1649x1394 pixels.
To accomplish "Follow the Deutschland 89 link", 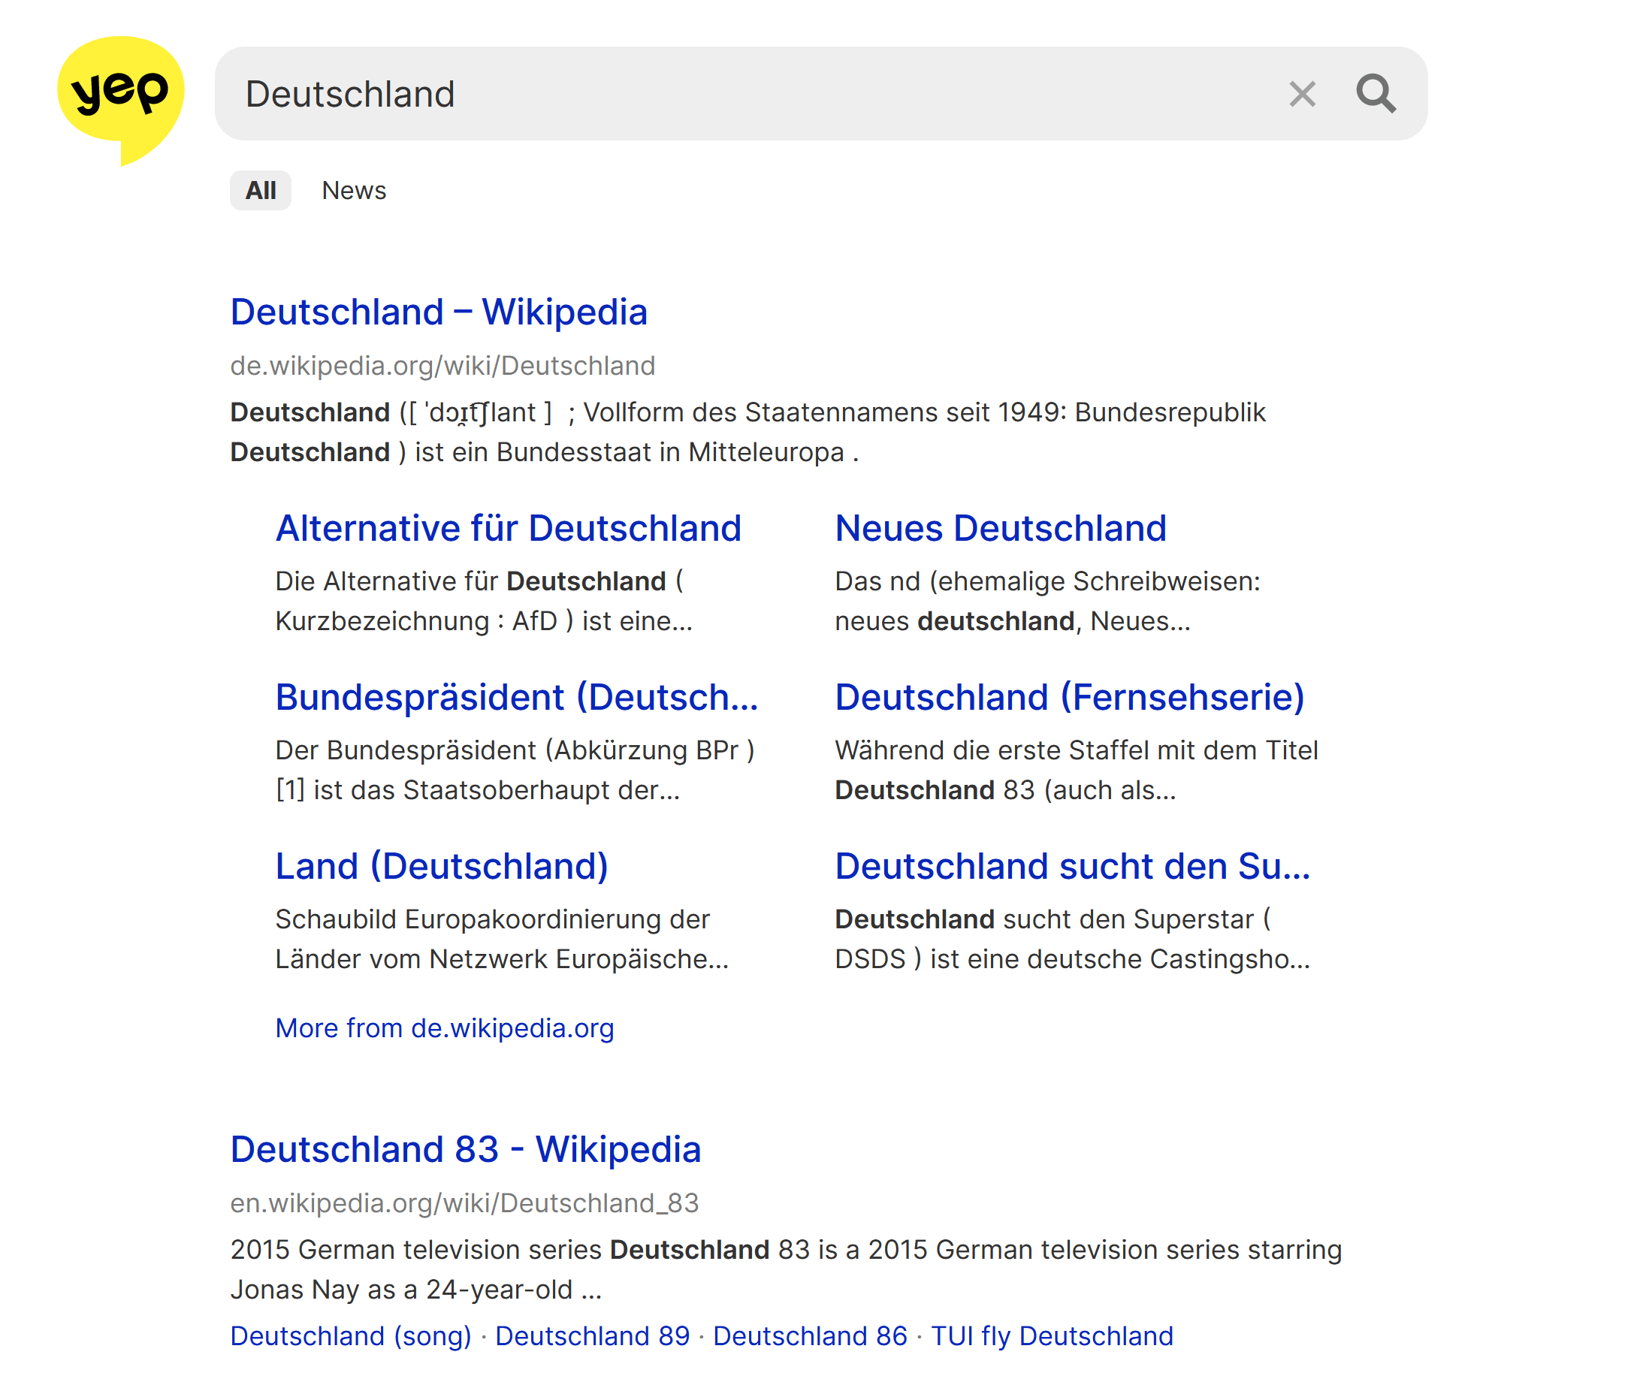I will coord(592,1335).
